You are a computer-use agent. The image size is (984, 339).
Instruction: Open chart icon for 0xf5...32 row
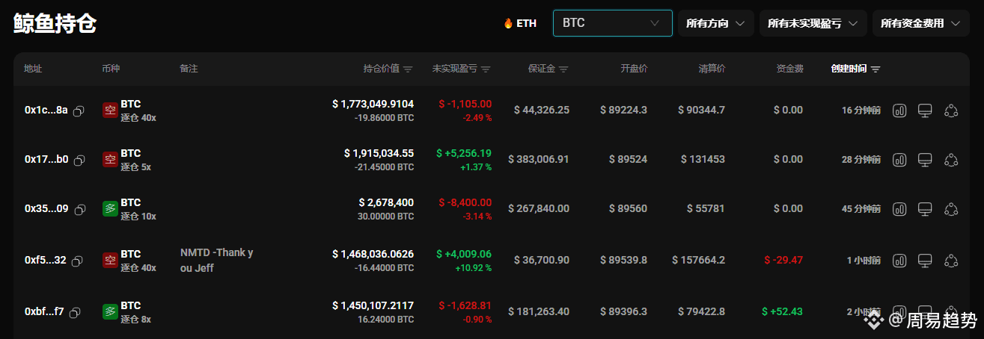(x=899, y=261)
